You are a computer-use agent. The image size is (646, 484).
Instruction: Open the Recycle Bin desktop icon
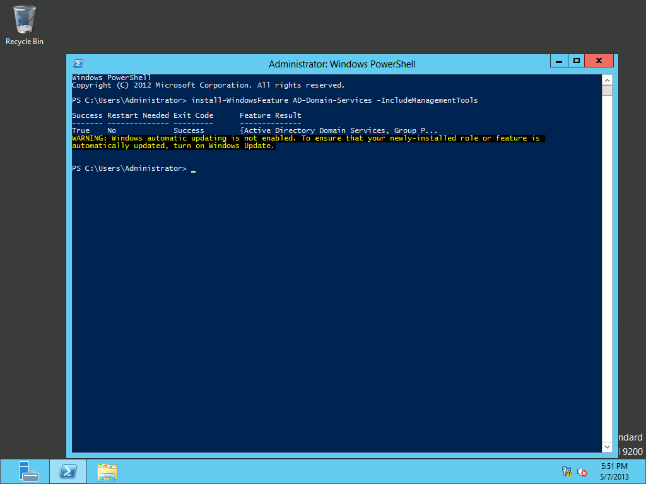click(x=25, y=25)
